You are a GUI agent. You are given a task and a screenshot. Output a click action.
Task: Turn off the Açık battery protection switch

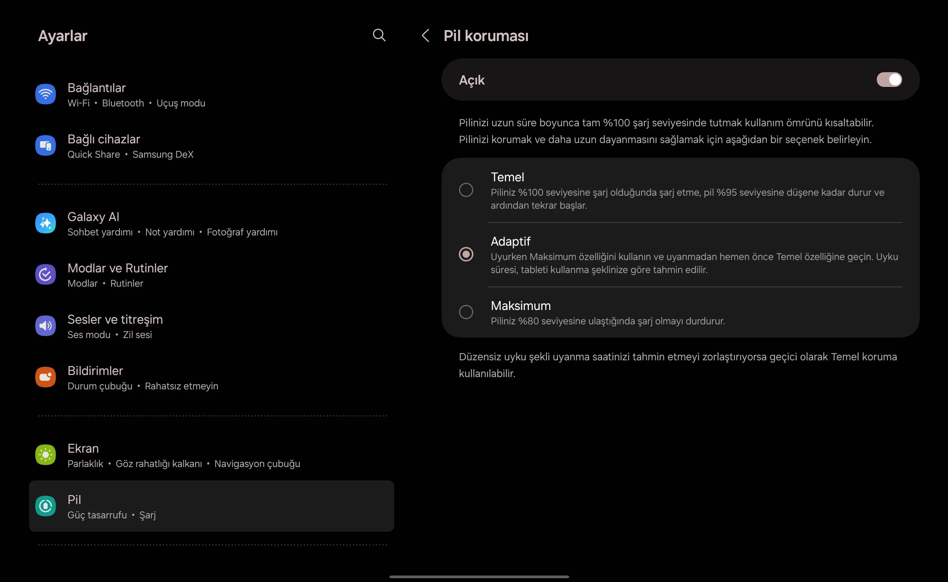coord(889,80)
